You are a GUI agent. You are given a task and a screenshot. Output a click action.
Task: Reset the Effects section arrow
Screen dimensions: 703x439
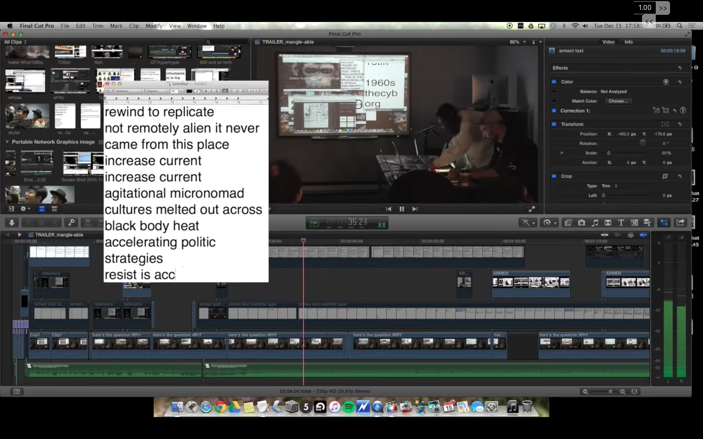coord(680,68)
